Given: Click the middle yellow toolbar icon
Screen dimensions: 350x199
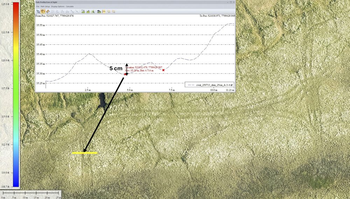Looking at the screenshot, I should [x=109, y=12].
